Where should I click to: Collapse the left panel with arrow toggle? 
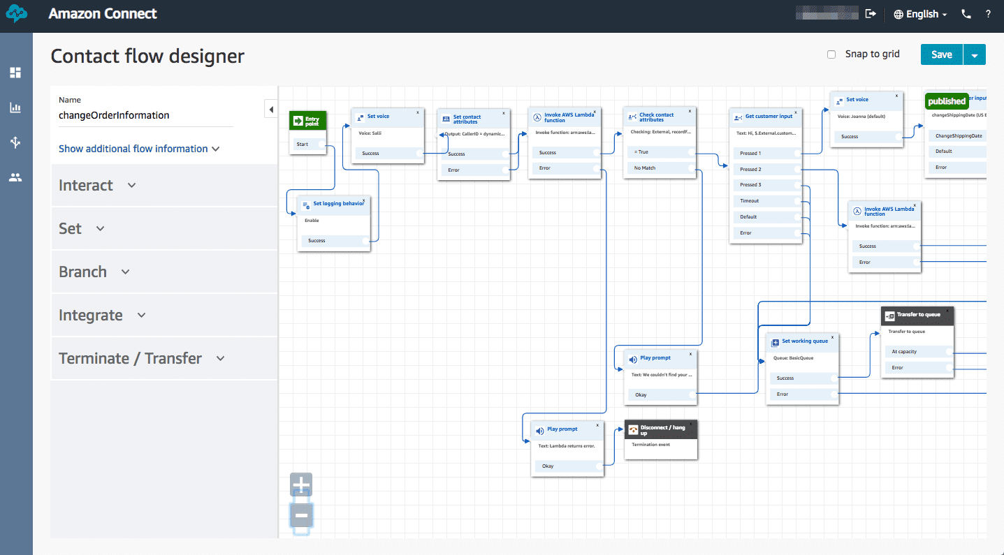[x=271, y=109]
